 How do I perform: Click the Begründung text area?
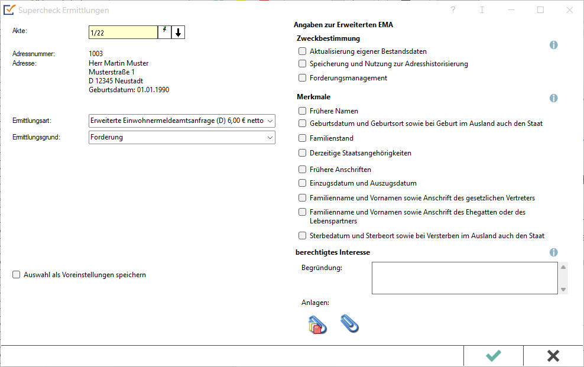coord(465,278)
